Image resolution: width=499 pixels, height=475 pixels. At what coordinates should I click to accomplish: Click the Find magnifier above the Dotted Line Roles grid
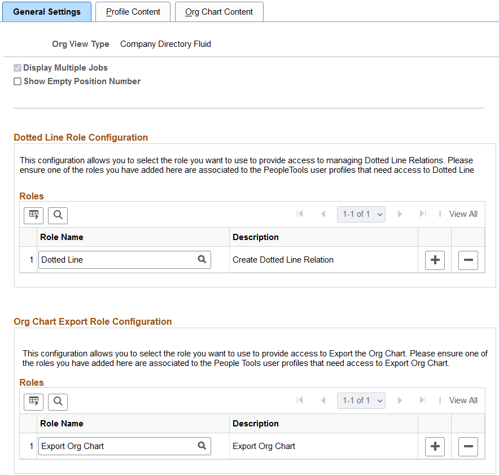click(x=58, y=215)
